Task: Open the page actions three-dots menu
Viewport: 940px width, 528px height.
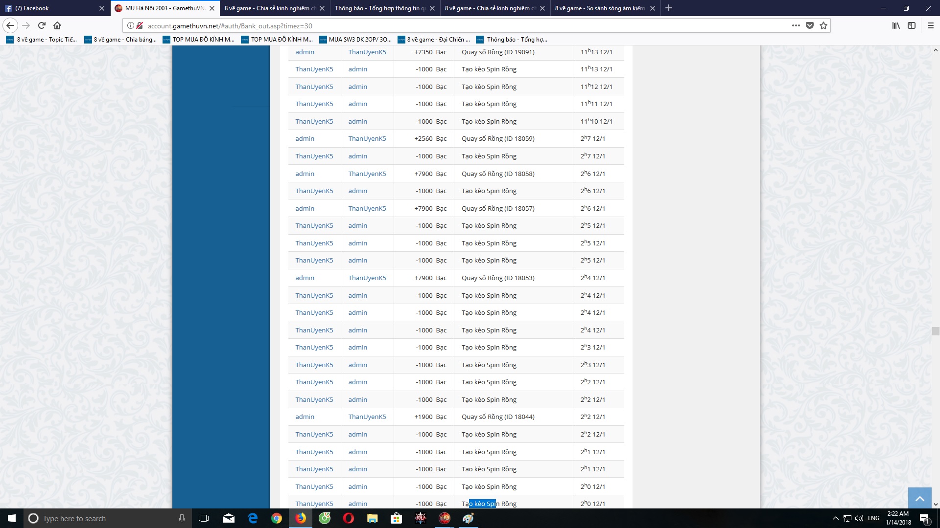Action: click(x=796, y=25)
